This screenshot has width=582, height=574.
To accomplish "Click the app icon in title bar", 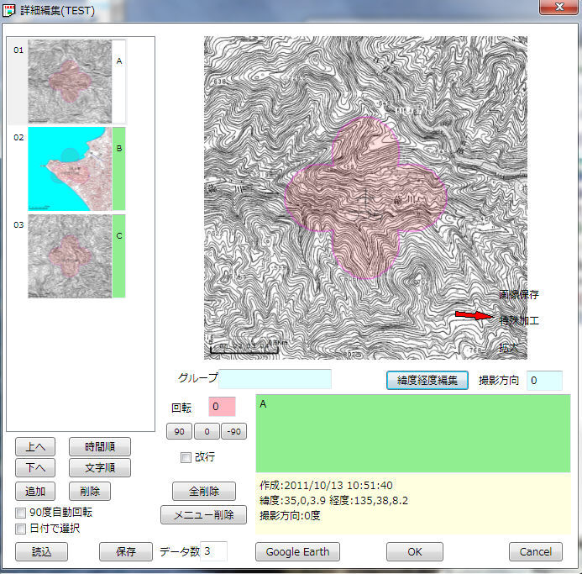I will click(x=10, y=11).
